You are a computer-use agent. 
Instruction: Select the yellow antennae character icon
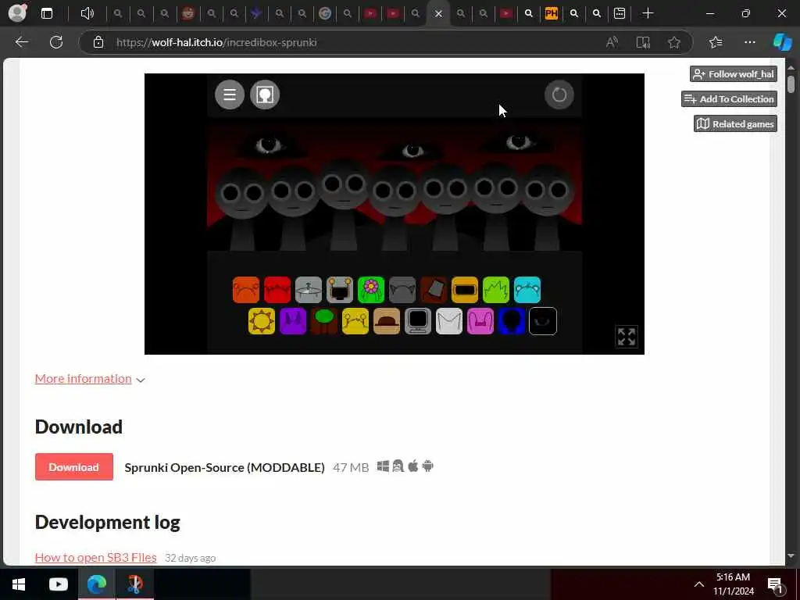355,321
